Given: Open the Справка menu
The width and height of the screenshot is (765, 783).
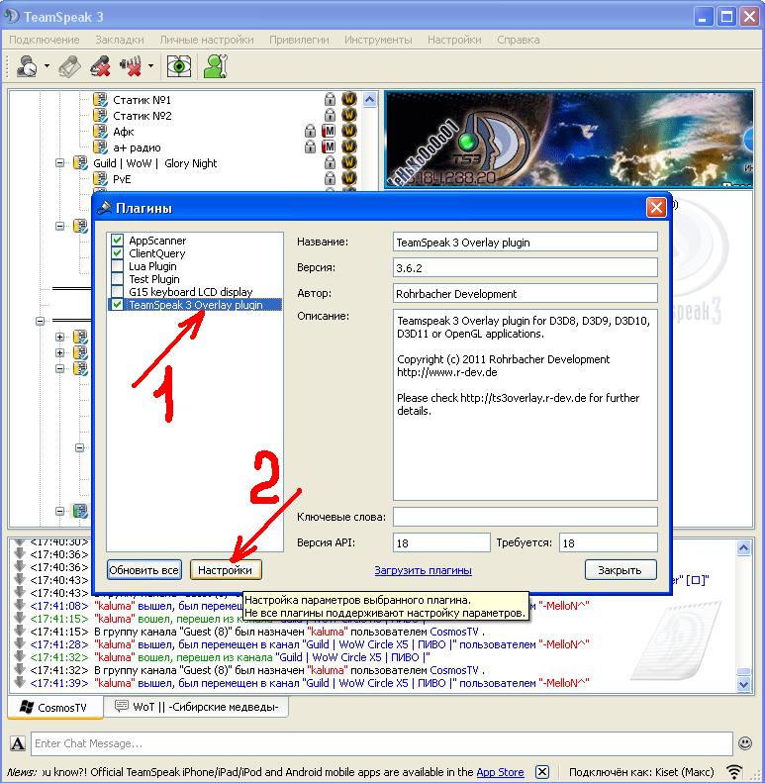Looking at the screenshot, I should (518, 40).
